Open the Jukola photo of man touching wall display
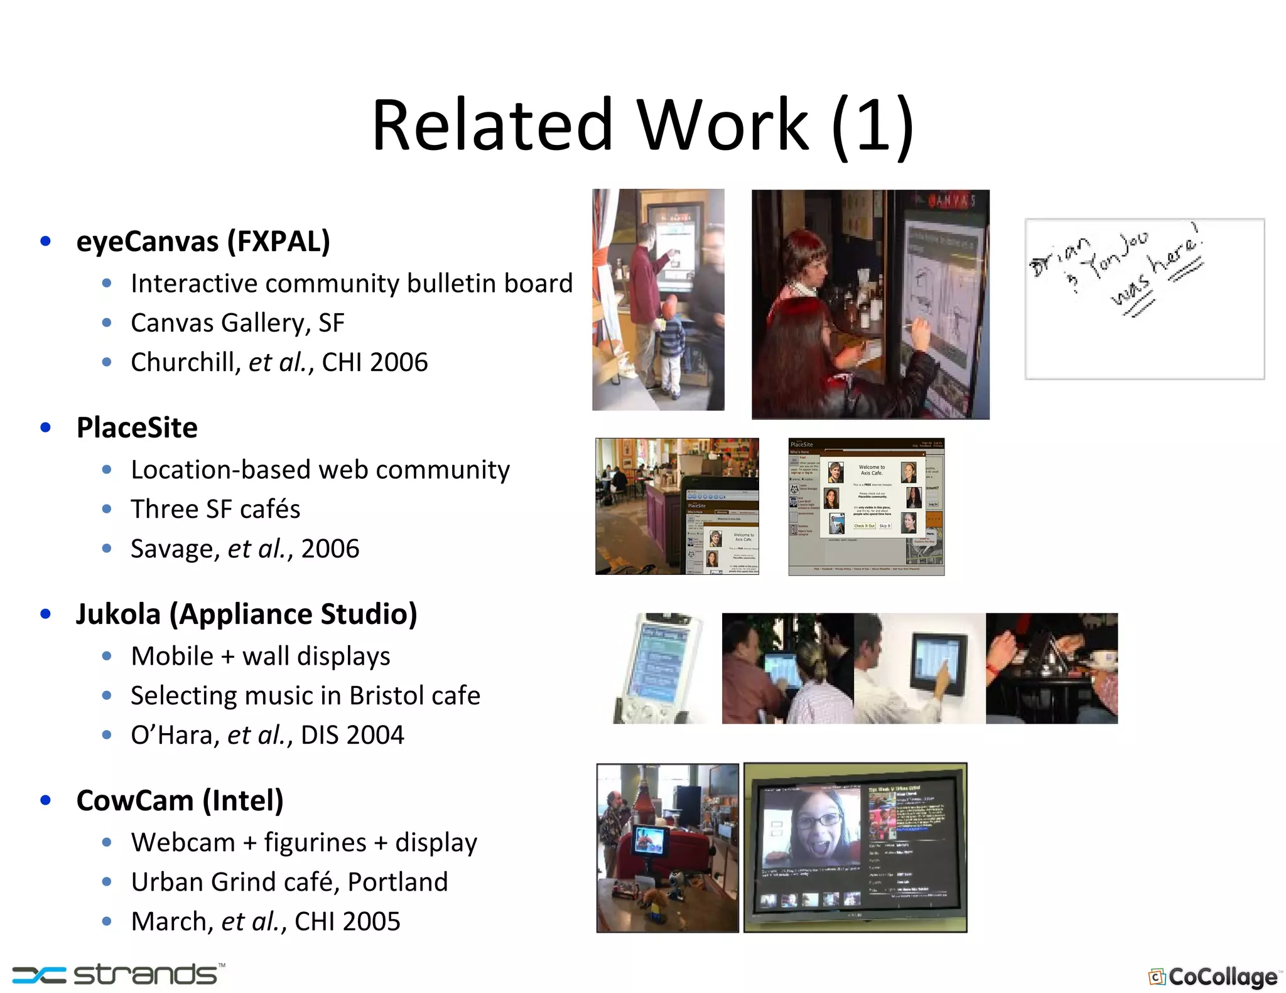This screenshot has width=1286, height=993. click(919, 668)
